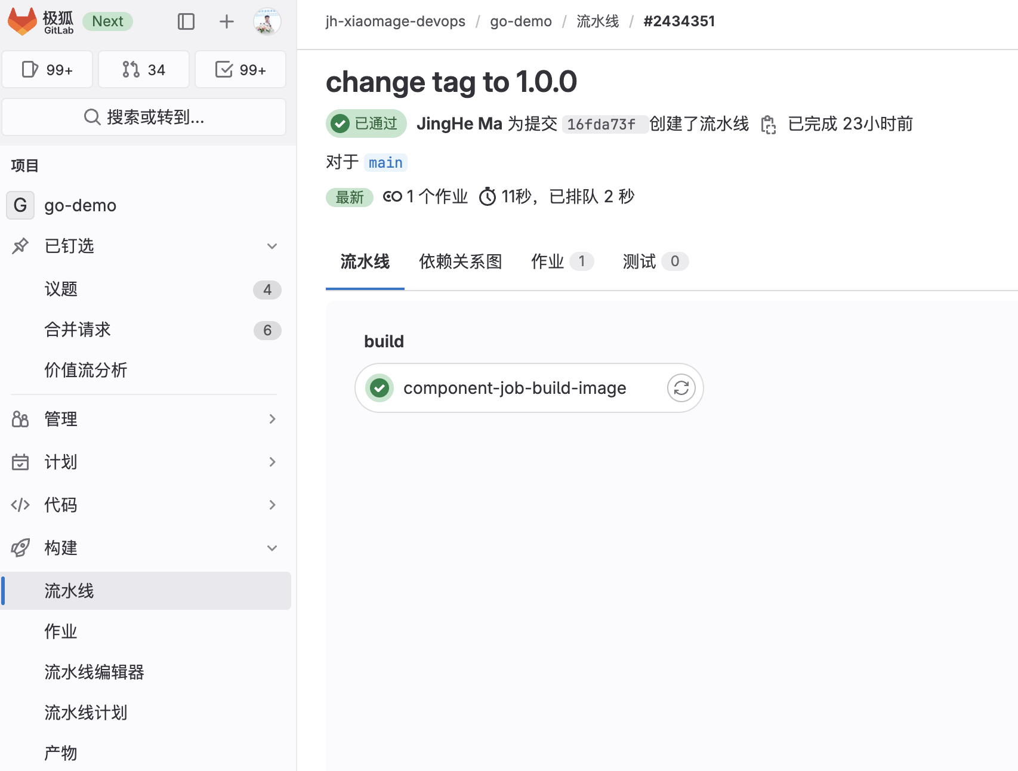Copy the commit SHA with the copy icon
1018x771 pixels.
pyautogui.click(x=769, y=124)
